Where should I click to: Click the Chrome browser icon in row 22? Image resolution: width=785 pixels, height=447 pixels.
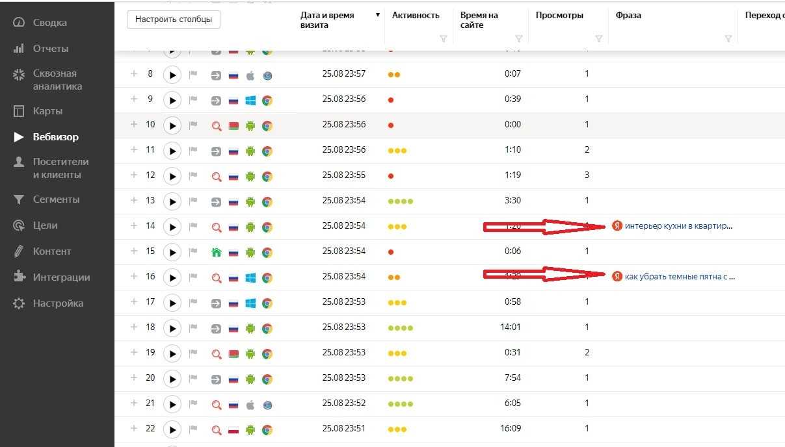pyautogui.click(x=267, y=430)
